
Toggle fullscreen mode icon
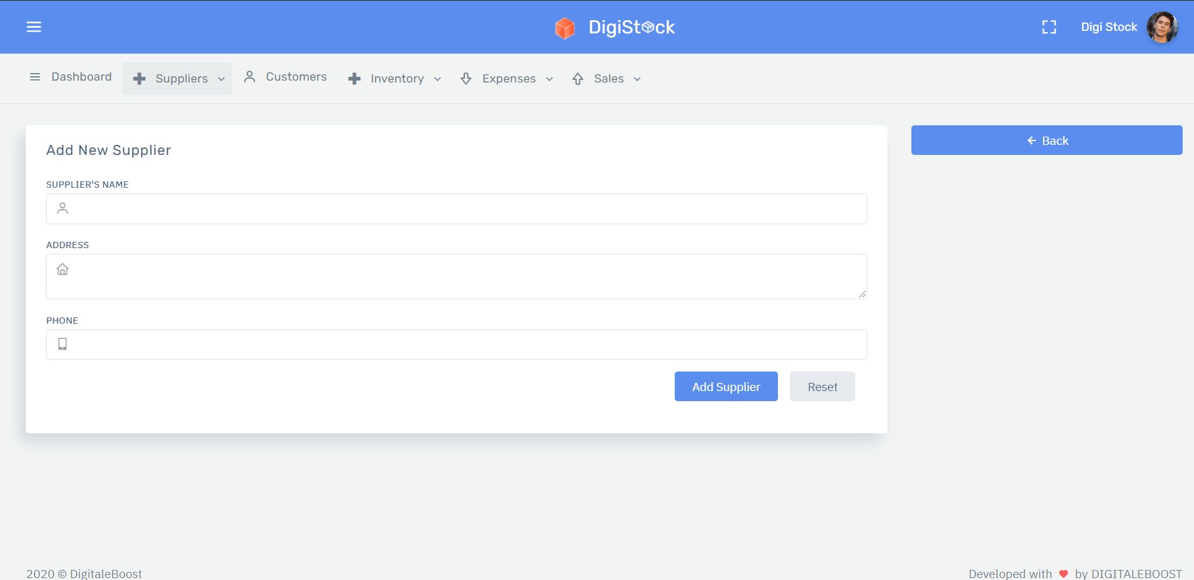[1049, 27]
